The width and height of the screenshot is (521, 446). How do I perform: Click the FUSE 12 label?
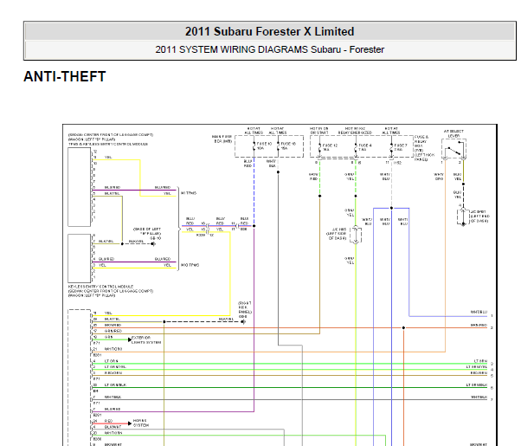(x=330, y=145)
